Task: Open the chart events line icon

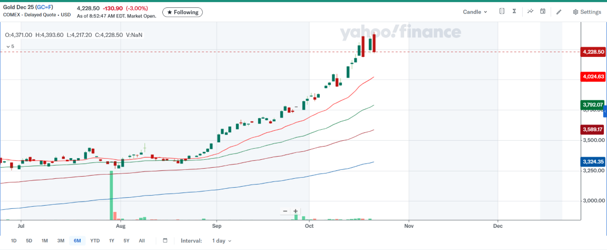Action: click(x=530, y=12)
